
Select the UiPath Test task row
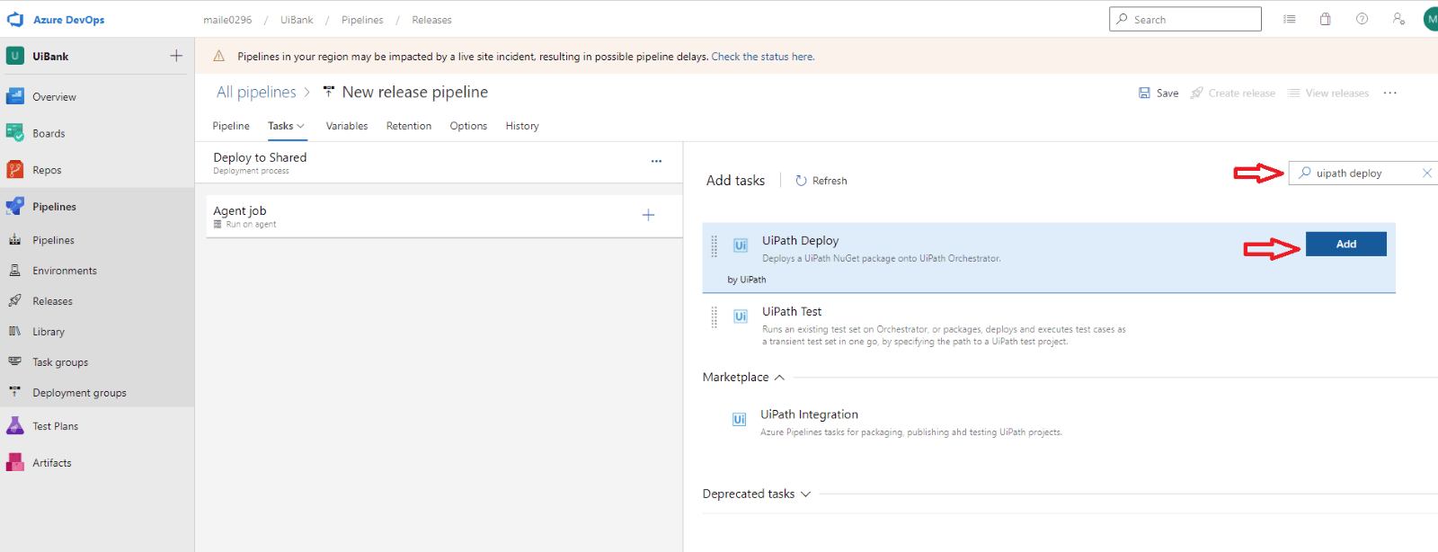click(x=1048, y=326)
